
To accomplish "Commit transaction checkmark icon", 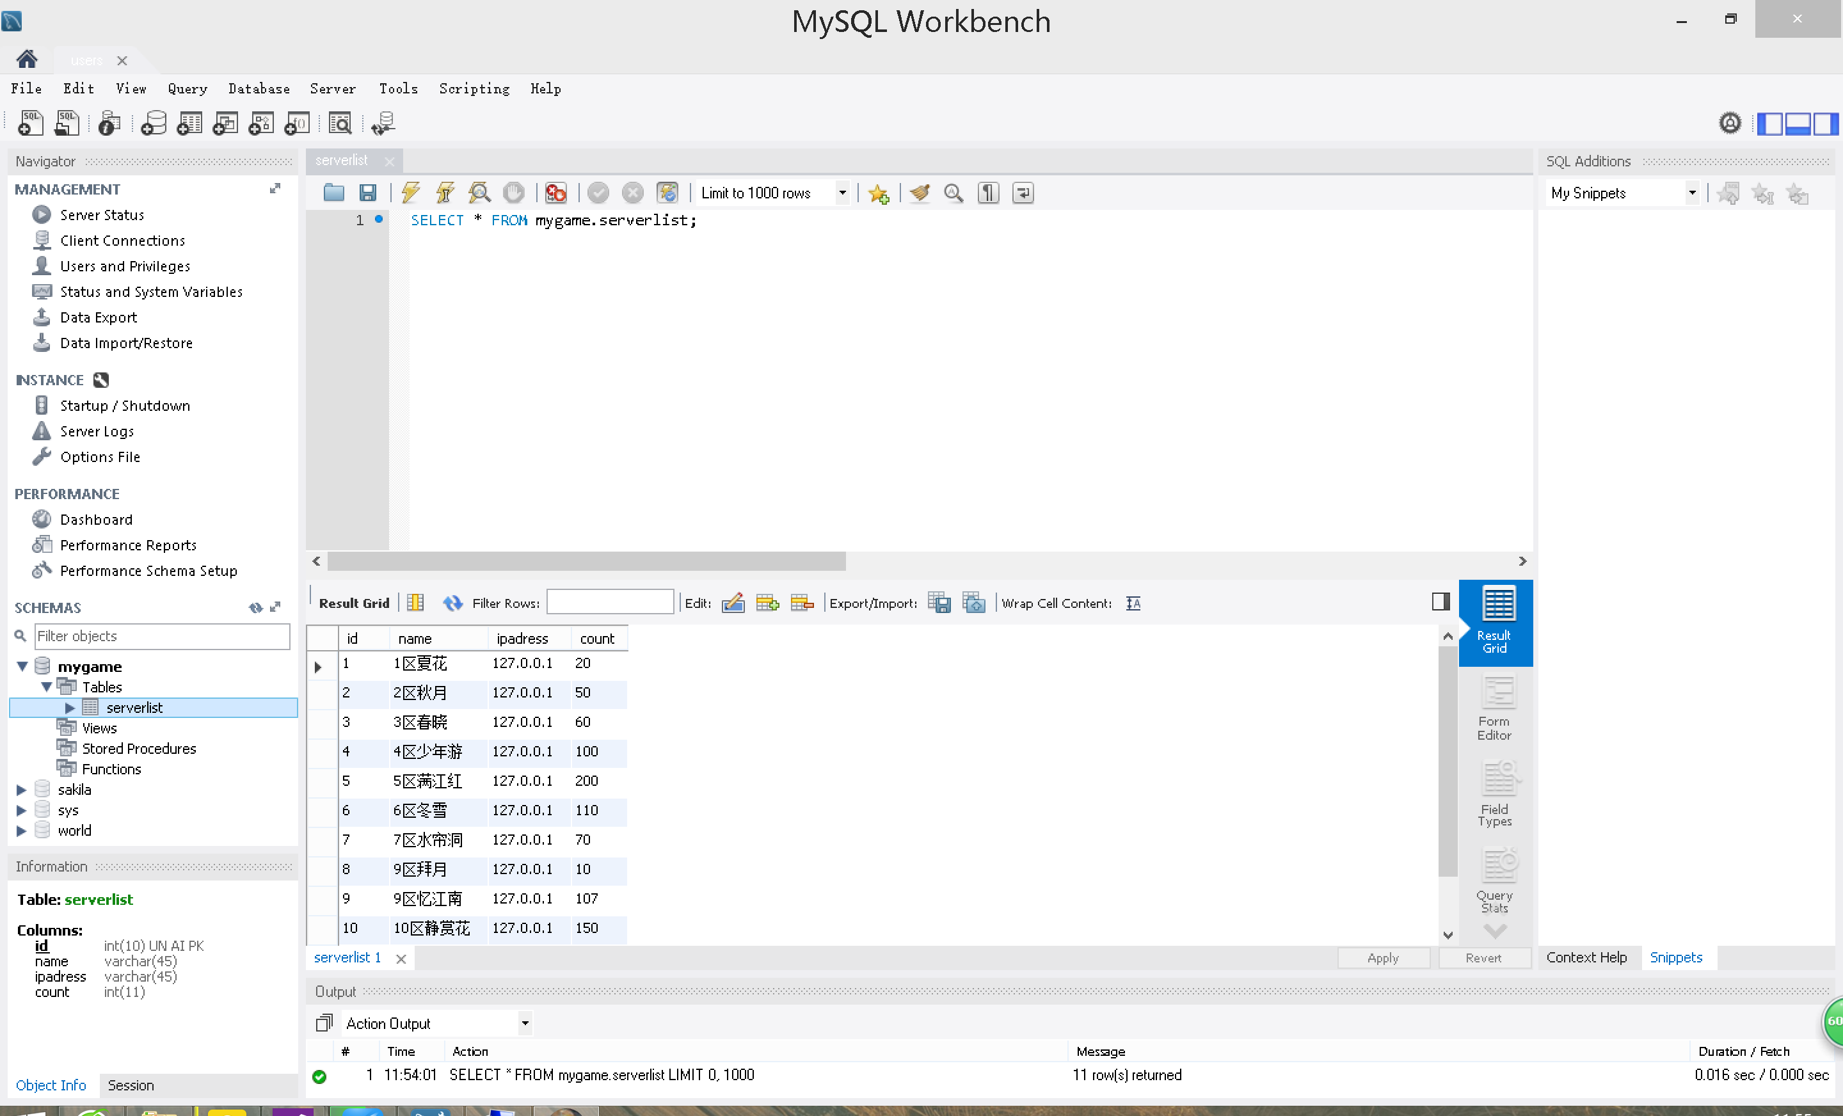I will [x=598, y=193].
